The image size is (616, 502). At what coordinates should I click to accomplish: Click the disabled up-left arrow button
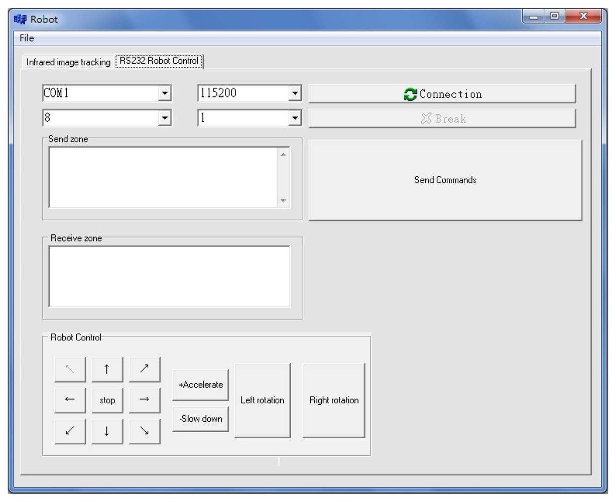[x=70, y=369]
